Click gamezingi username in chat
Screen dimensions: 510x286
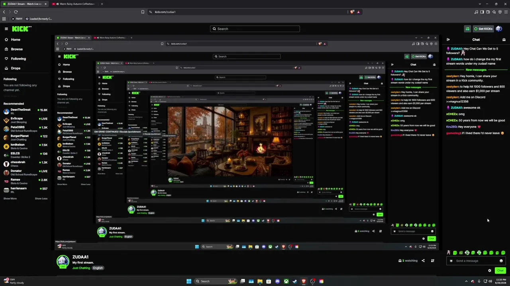pos(453,133)
